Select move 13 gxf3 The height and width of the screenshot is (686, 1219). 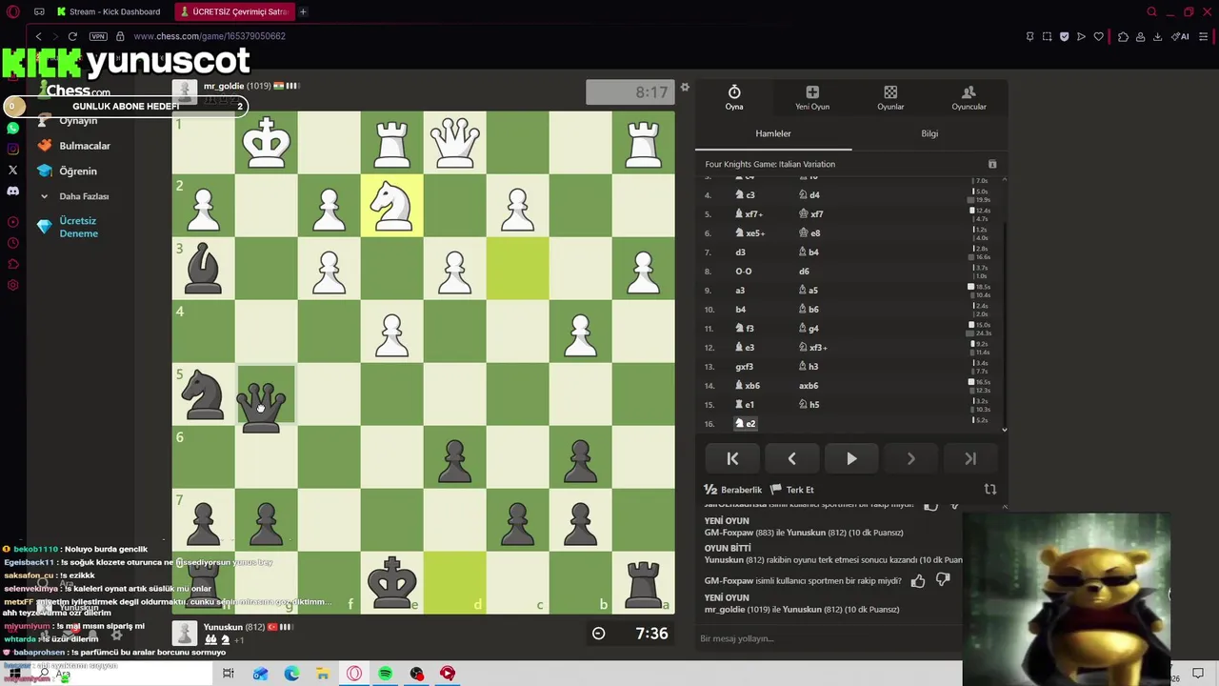744,366
